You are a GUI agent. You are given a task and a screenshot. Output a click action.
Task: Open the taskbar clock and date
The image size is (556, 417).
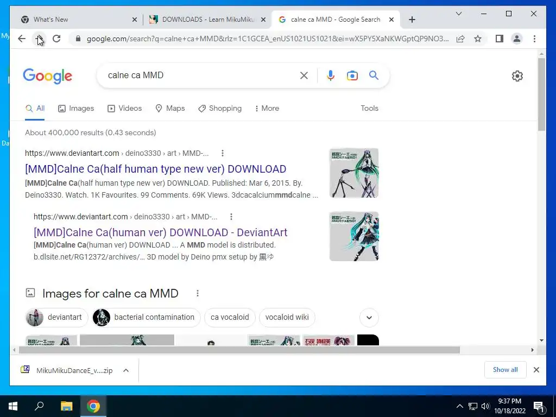(x=509, y=406)
